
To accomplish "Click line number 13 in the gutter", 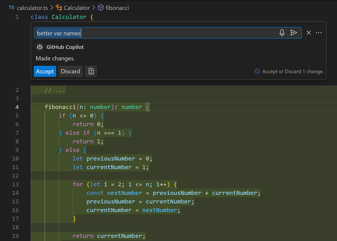I will coord(15,184).
